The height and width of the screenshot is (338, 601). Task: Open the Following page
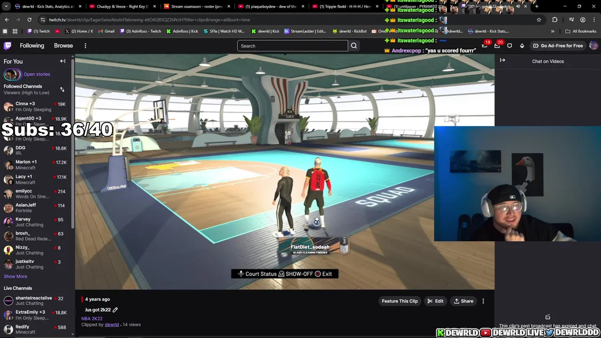32,46
